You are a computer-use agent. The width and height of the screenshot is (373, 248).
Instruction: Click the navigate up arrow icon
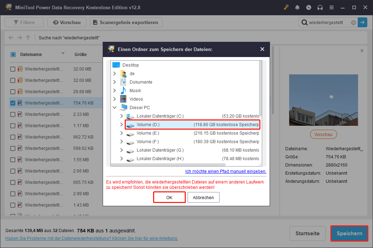tap(28, 38)
